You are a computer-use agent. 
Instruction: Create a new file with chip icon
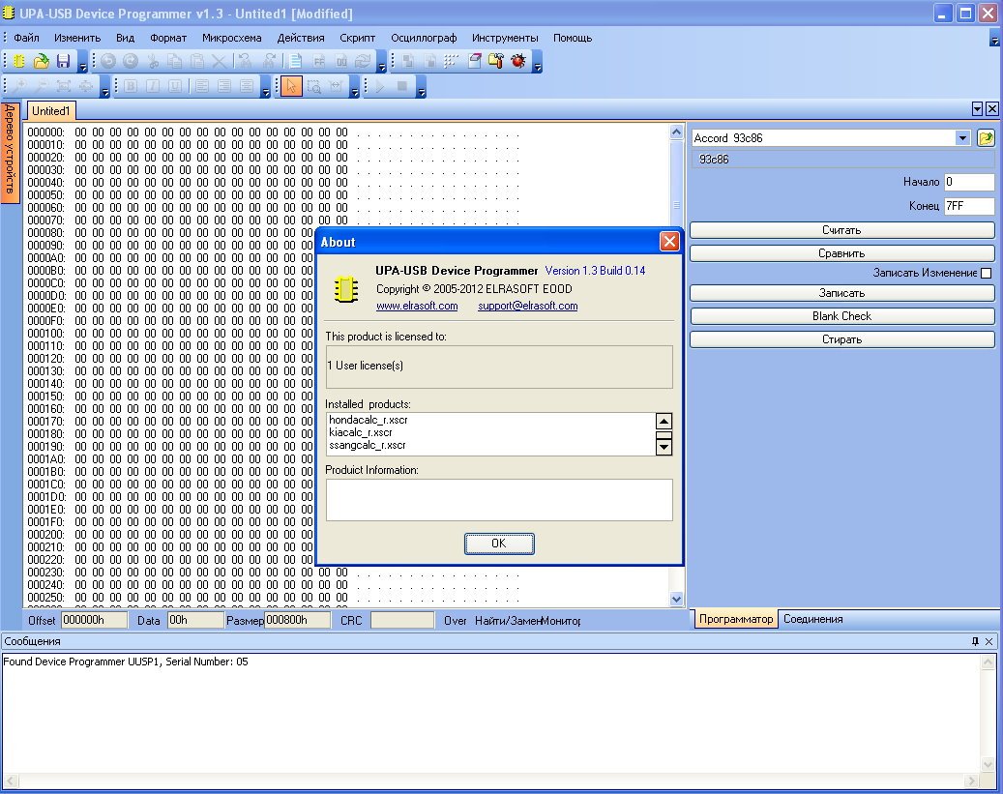[x=19, y=62]
